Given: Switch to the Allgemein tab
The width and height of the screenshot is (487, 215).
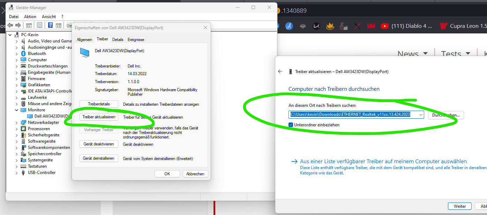Looking at the screenshot, I should [84, 40].
